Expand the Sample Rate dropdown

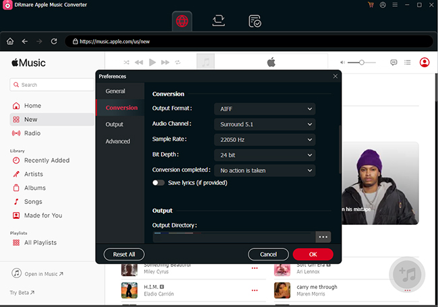click(x=265, y=139)
